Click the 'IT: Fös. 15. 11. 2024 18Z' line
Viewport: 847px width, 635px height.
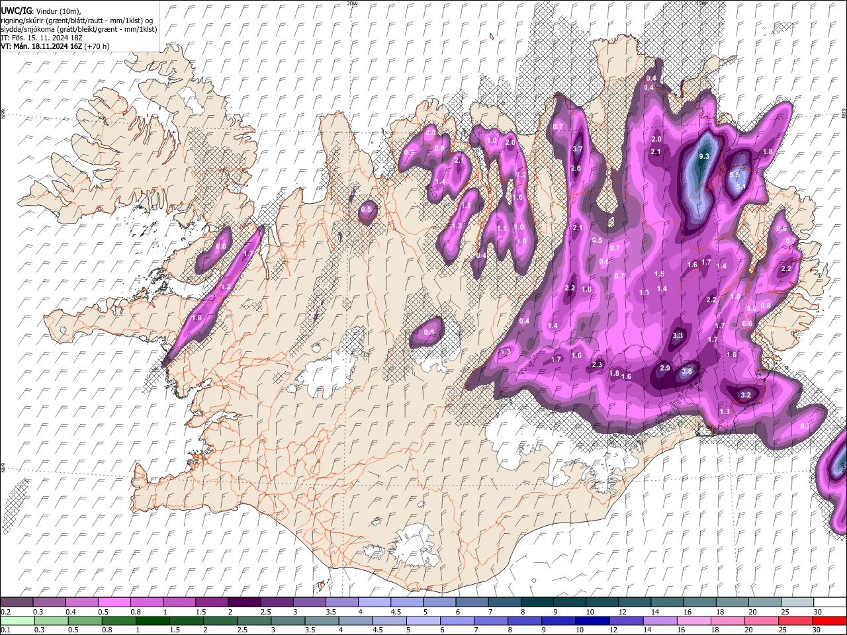[42, 38]
